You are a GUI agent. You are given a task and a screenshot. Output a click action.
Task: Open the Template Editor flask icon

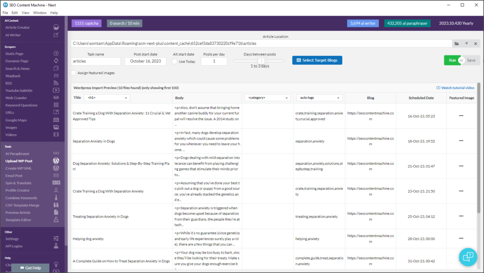56,220
